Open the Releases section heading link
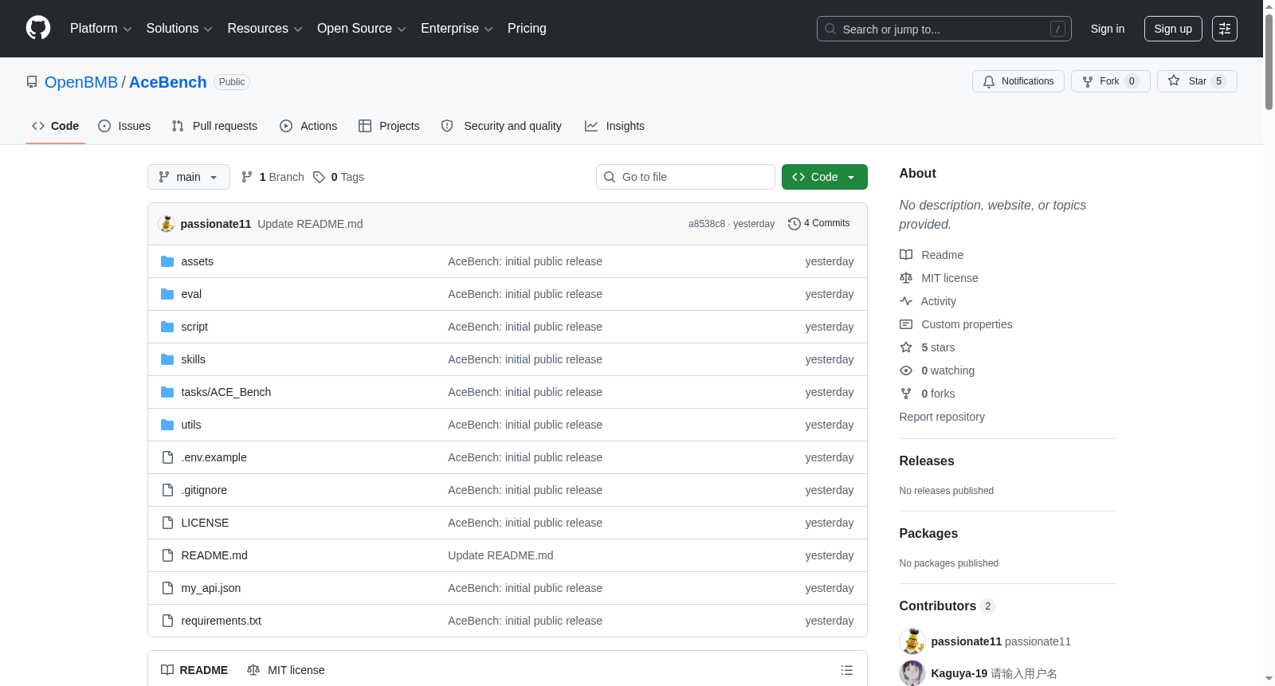This screenshot has height=686, width=1275. [x=927, y=461]
